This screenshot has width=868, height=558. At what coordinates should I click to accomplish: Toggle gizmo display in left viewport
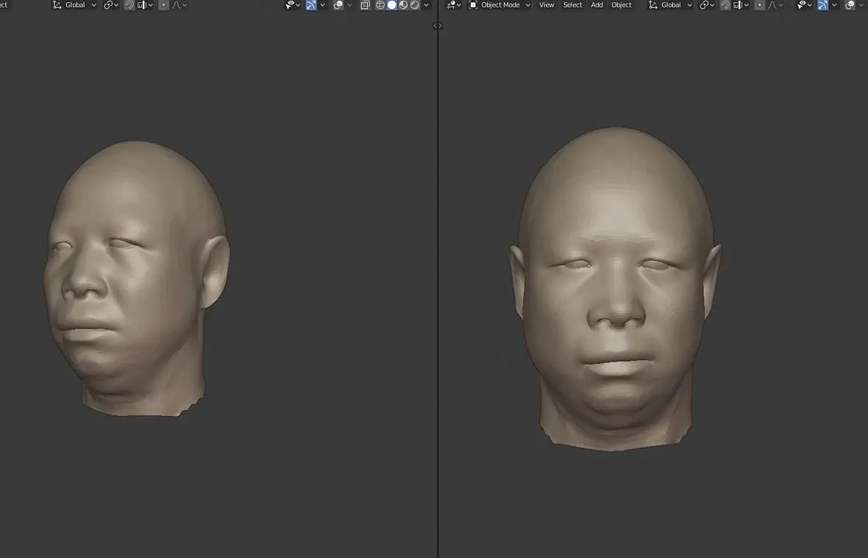tap(312, 5)
